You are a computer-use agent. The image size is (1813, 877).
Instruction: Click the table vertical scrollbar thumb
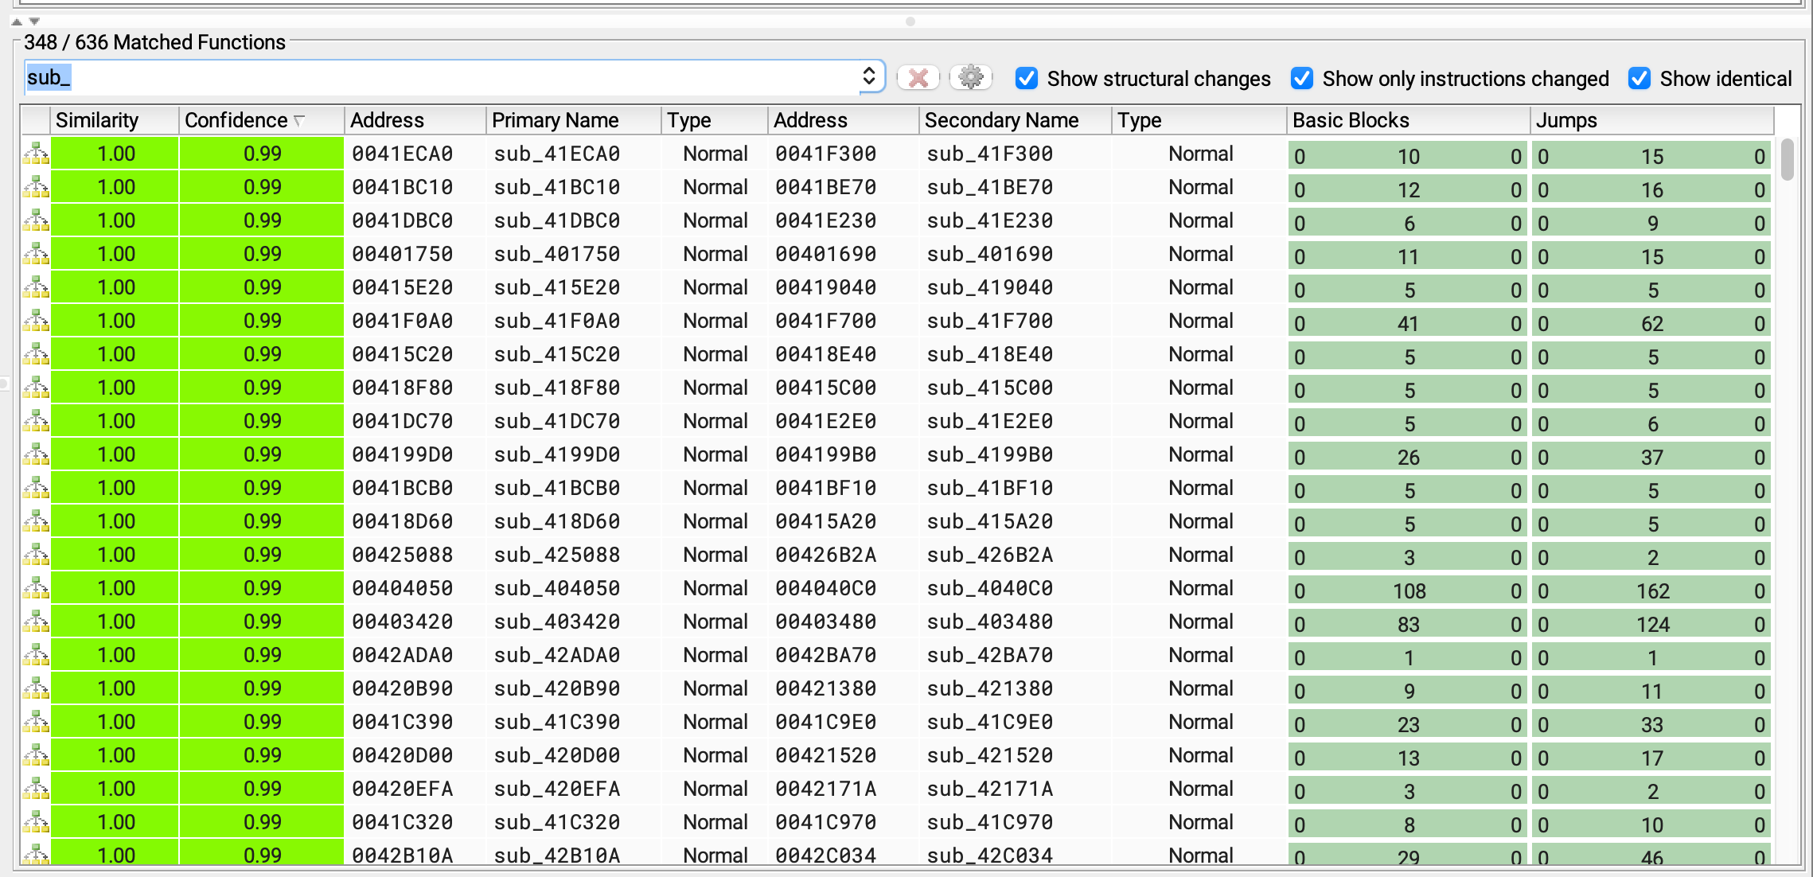point(1788,160)
